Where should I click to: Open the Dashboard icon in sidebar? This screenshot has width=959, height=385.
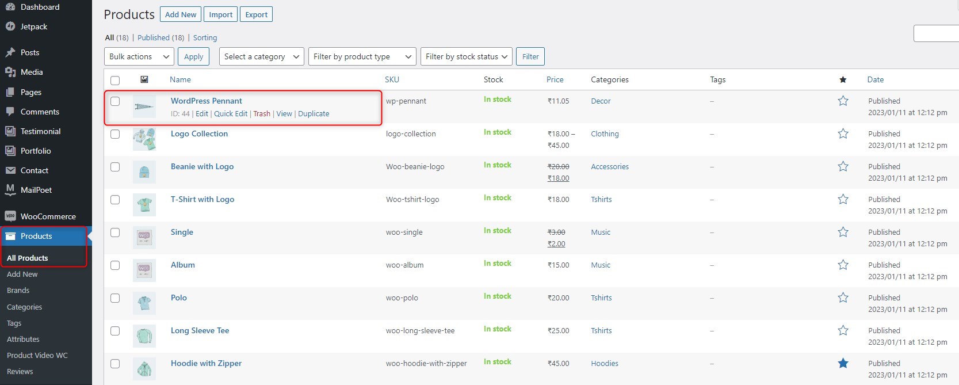click(x=10, y=7)
